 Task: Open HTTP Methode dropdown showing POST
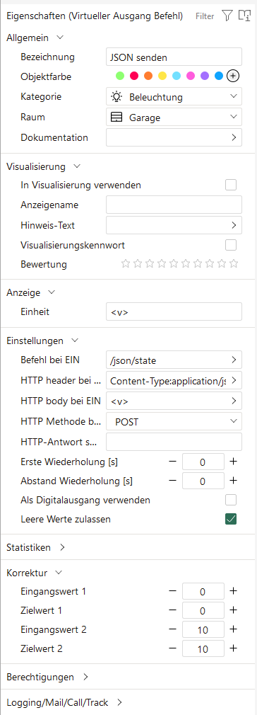(x=174, y=422)
